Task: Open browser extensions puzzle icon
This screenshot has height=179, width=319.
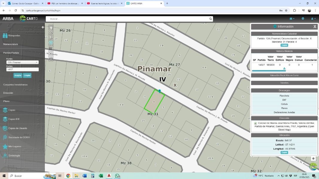Action: coord(294,10)
